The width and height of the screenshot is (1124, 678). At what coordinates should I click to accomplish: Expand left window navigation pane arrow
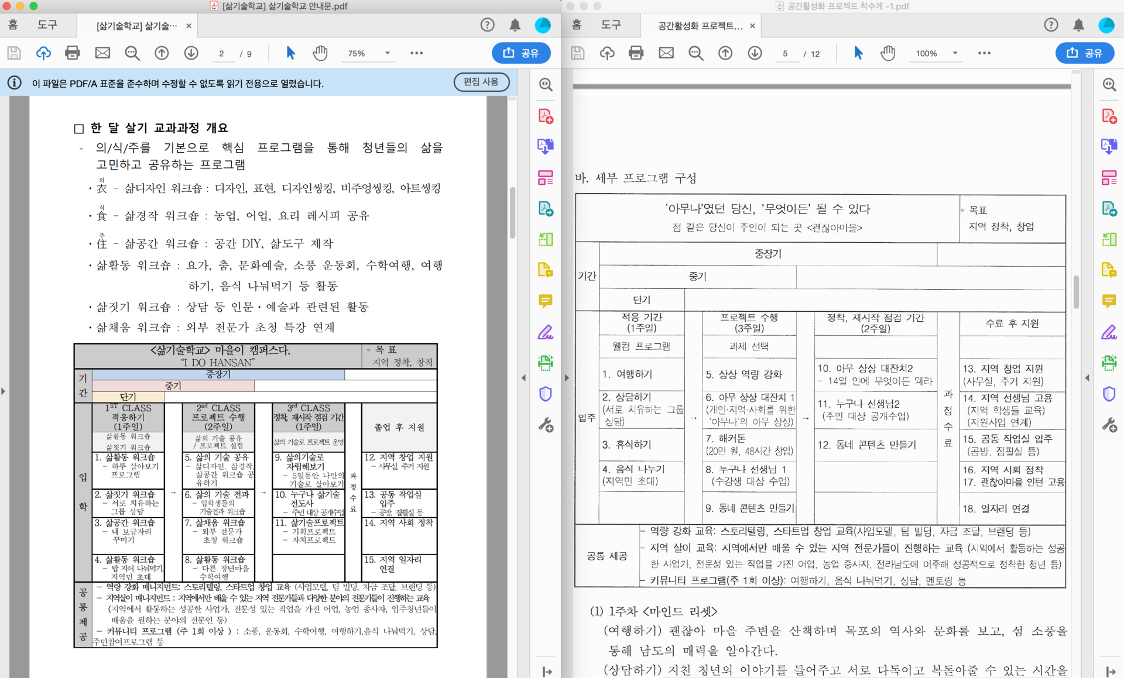point(4,391)
